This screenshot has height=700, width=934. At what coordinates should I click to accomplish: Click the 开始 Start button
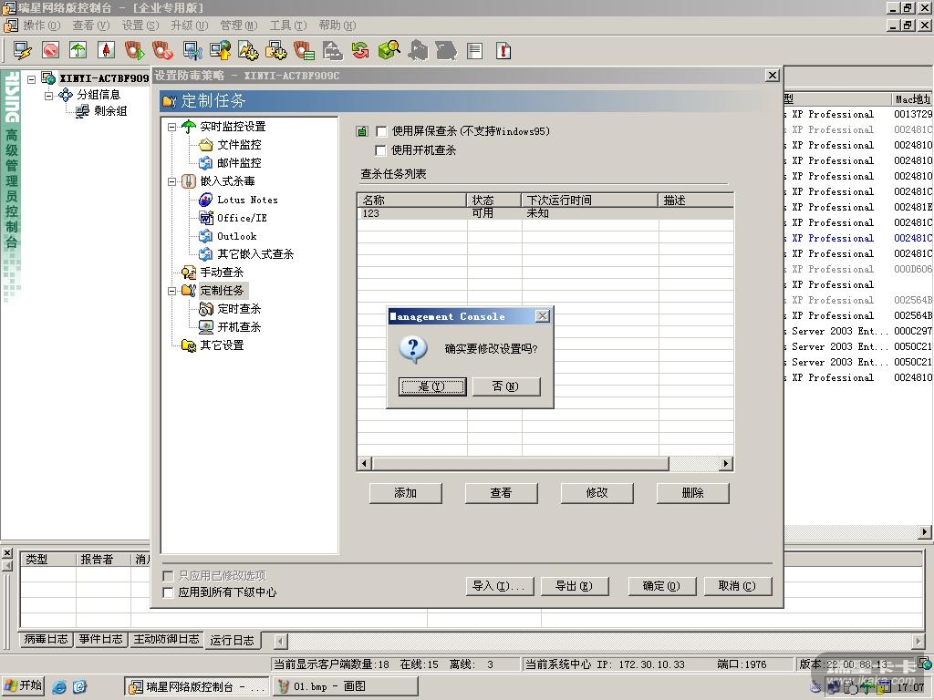tap(23, 686)
